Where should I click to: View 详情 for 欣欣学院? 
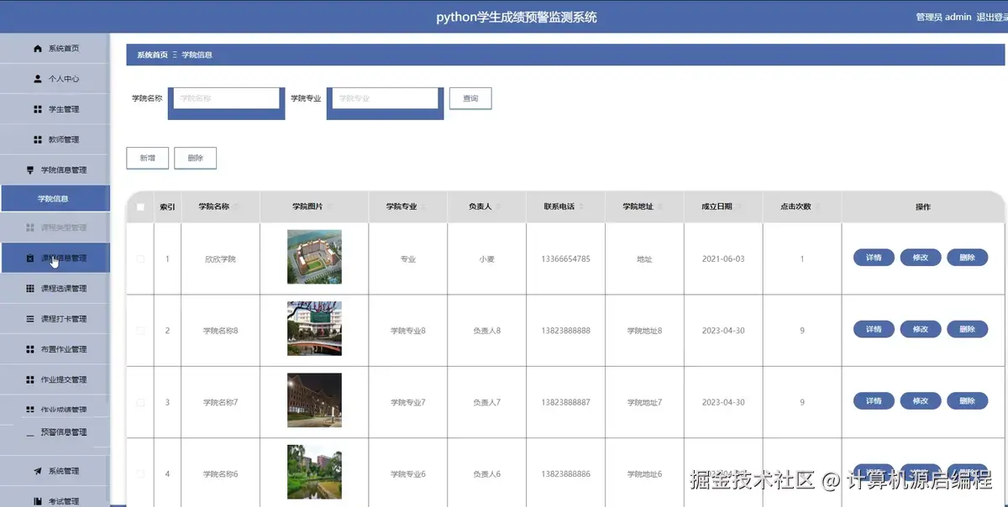tap(874, 259)
